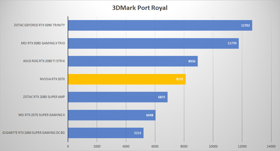
Task: Click the 5213 data value
Action: click(x=138, y=133)
